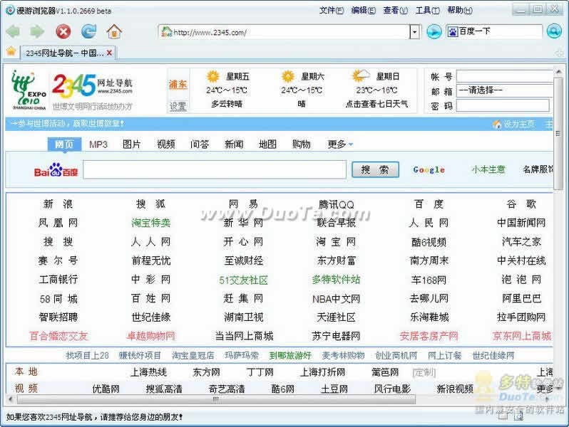
Task: Open the 淘宝特卖 link
Action: click(x=151, y=223)
